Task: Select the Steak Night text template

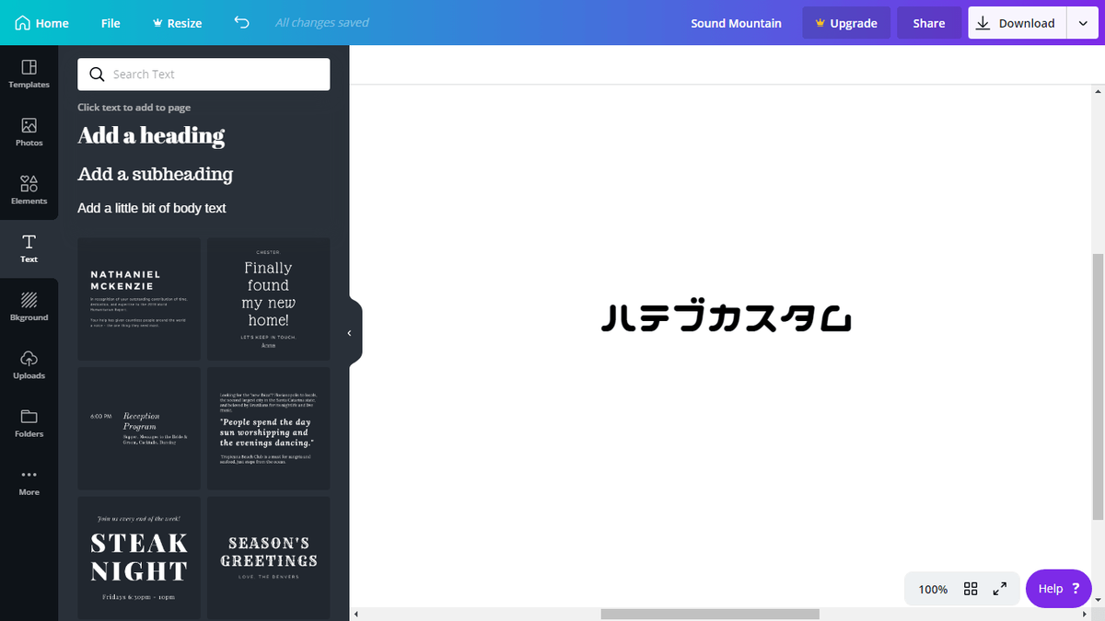Action: pyautogui.click(x=139, y=558)
